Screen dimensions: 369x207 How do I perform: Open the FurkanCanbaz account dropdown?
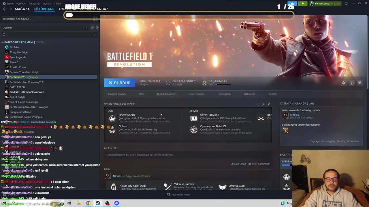tap(325, 4)
